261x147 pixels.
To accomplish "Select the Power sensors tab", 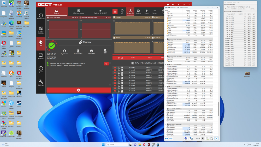I will pyautogui.click(x=146, y=11).
